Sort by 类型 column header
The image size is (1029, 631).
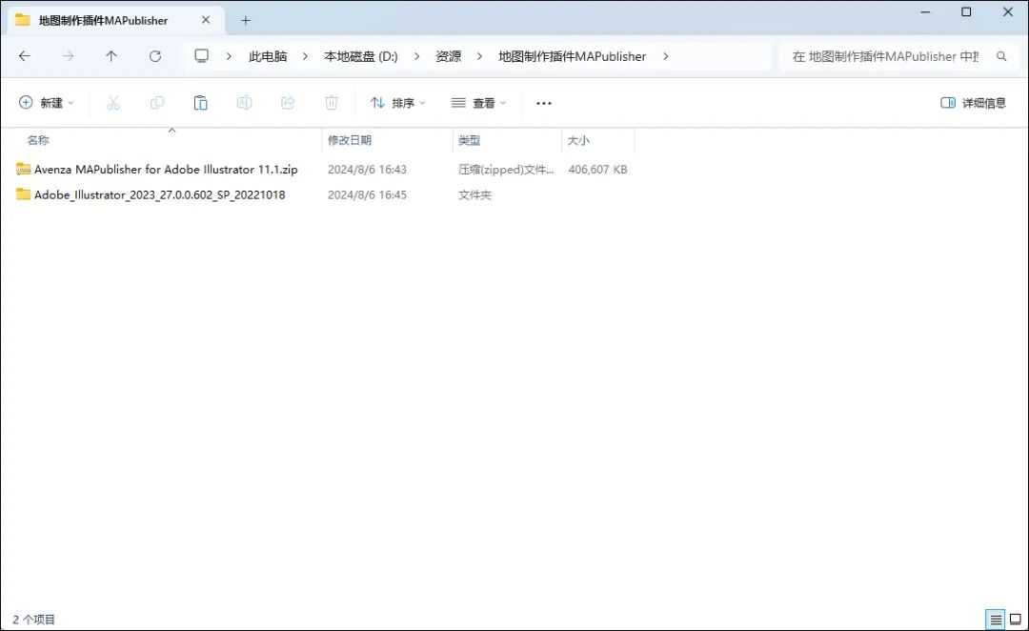(x=469, y=140)
